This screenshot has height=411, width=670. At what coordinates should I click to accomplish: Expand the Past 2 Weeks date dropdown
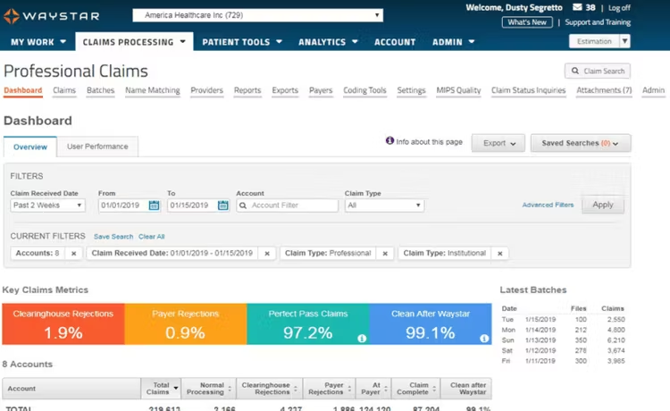[47, 205]
